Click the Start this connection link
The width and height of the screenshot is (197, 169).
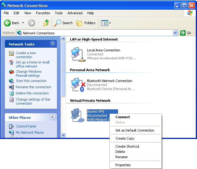(x=31, y=81)
